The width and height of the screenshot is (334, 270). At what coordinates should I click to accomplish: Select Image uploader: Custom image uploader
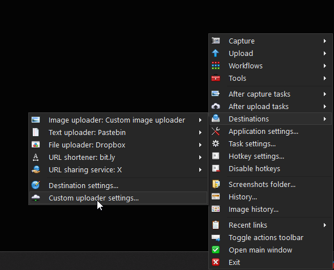[118, 120]
